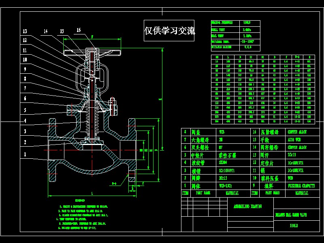Click the SS304 material cell
This screenshot has width=324, height=243.
point(223,162)
